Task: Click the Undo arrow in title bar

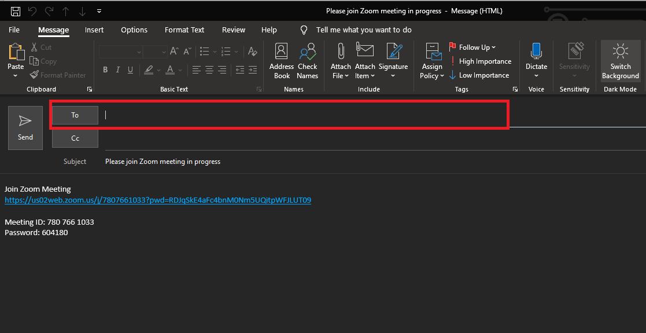Action: [x=32, y=11]
